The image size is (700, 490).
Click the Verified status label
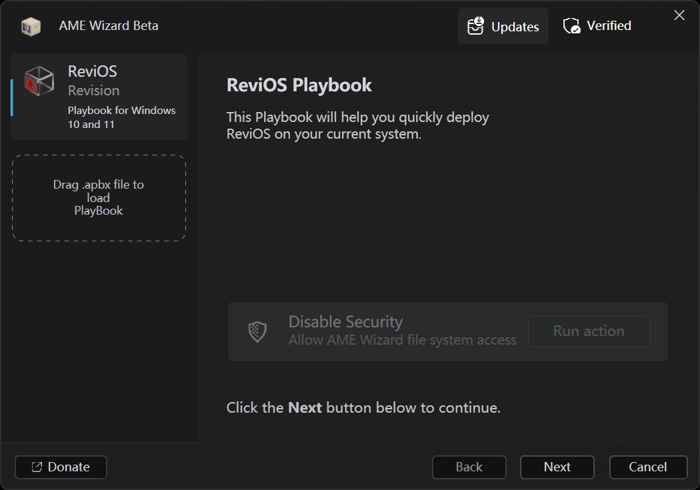coord(609,26)
